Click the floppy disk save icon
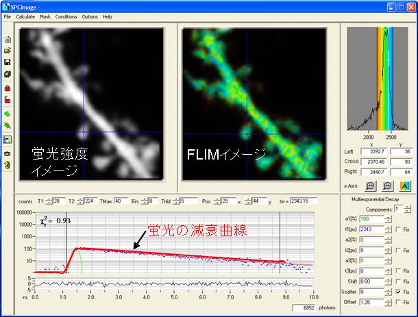The width and height of the screenshot is (418, 317). [x=8, y=62]
